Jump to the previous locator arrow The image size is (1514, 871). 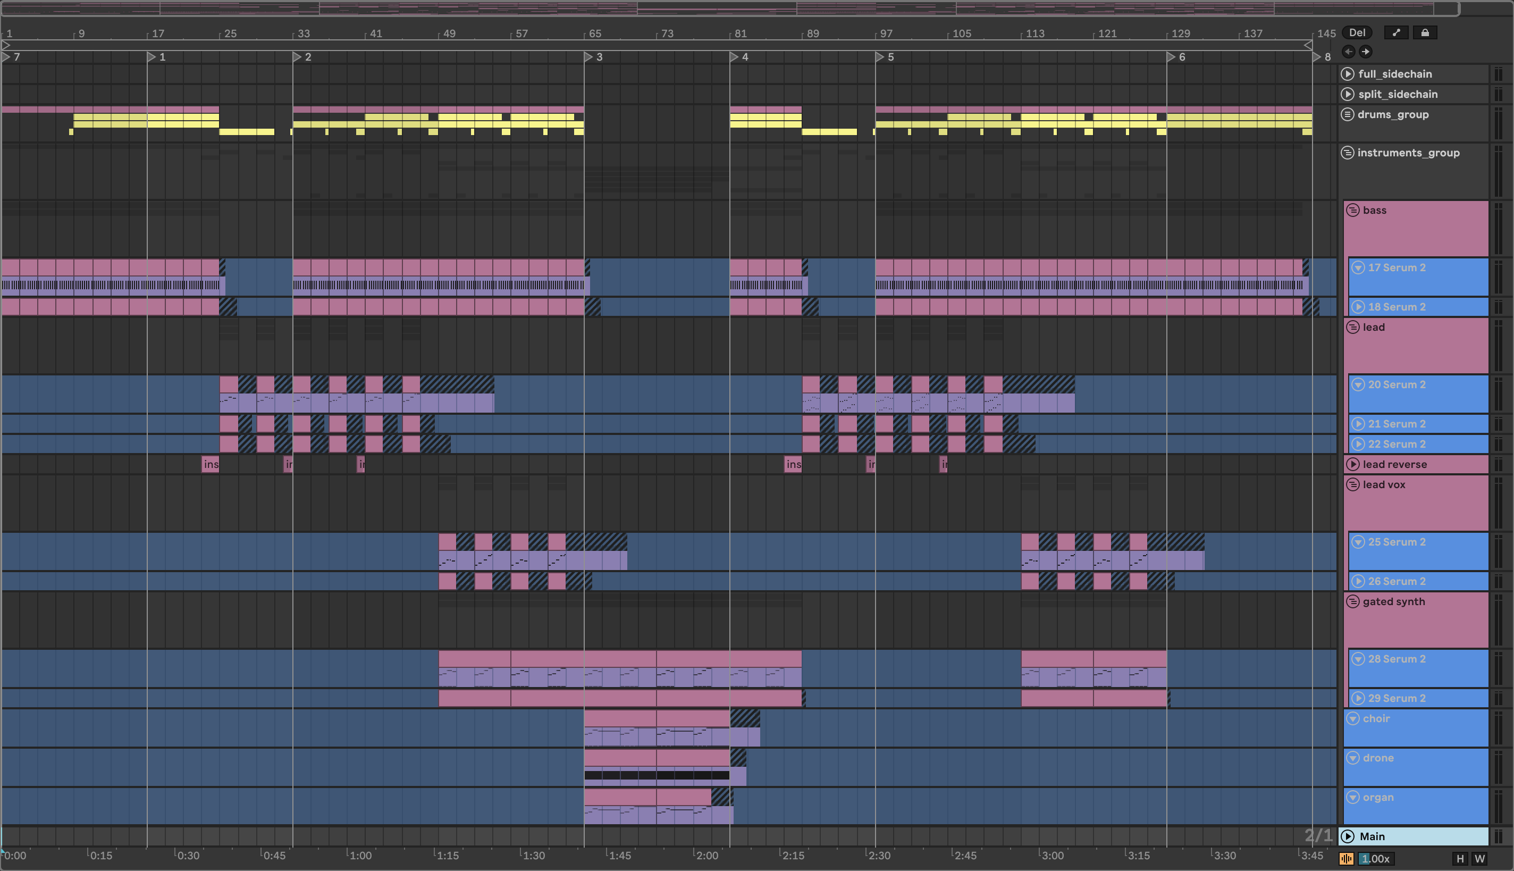(1348, 52)
